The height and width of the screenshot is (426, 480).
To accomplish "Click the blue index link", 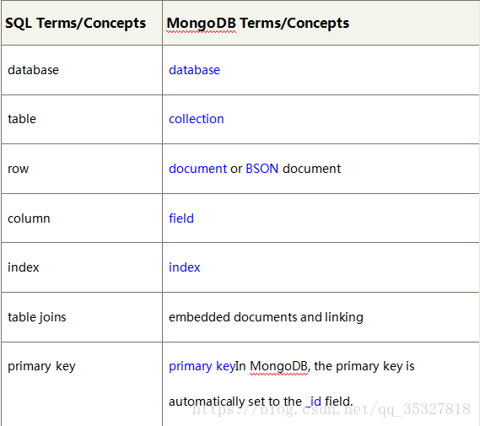I will tap(184, 267).
